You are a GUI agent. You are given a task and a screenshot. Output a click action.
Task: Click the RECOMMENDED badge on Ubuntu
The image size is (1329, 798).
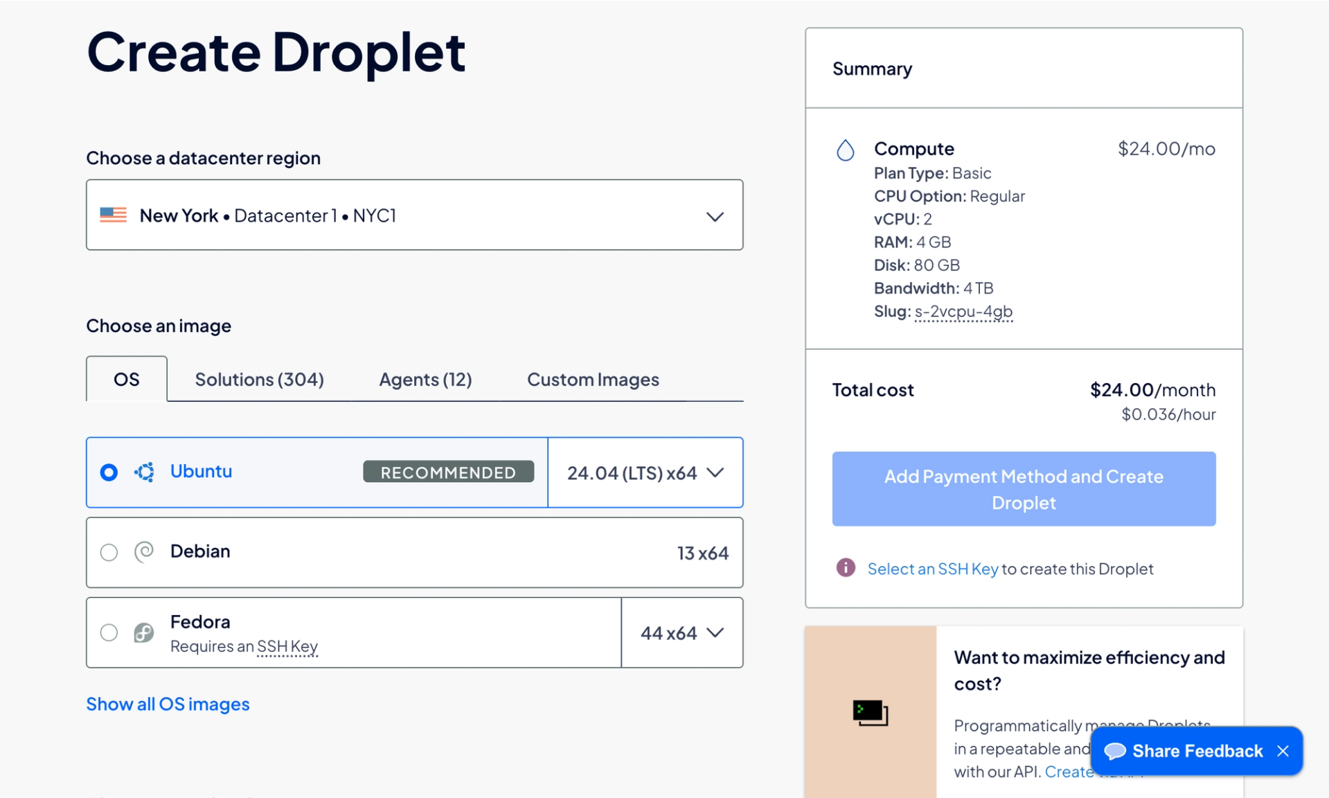(448, 472)
